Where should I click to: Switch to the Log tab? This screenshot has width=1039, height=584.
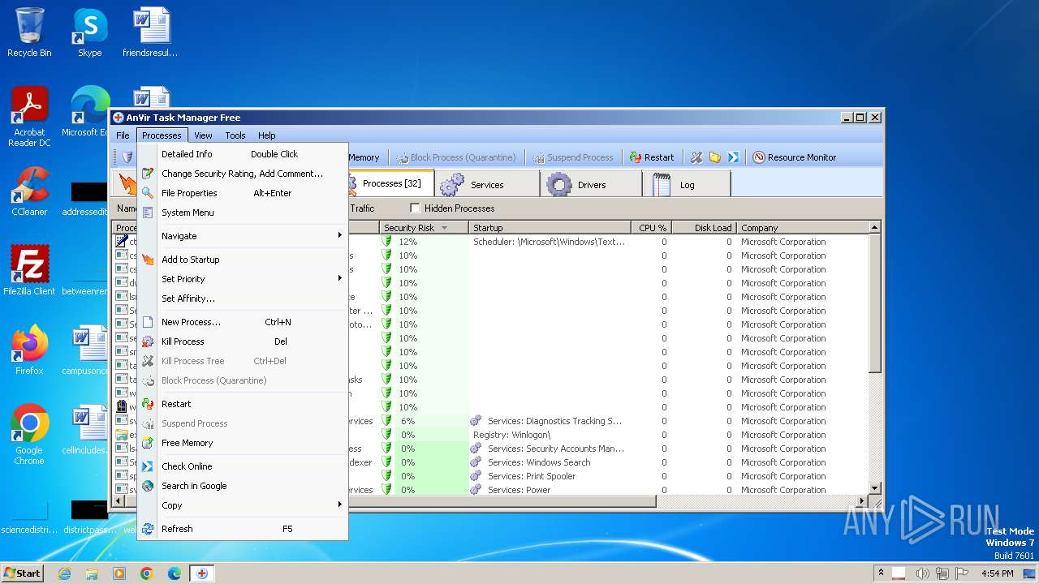point(687,185)
